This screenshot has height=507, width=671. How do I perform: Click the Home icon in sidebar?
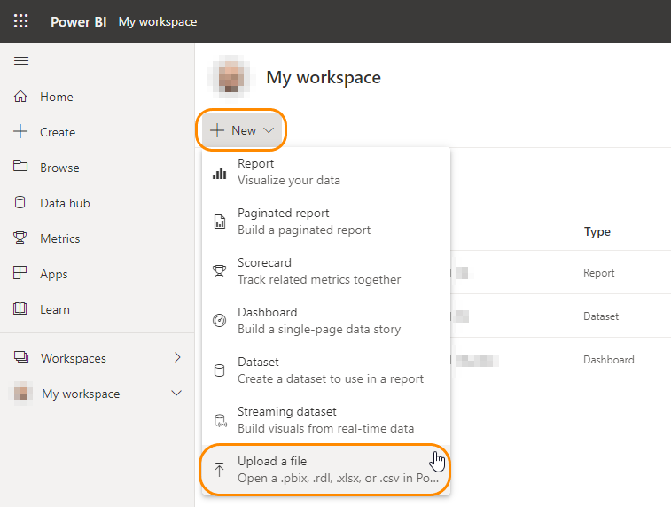point(21,97)
